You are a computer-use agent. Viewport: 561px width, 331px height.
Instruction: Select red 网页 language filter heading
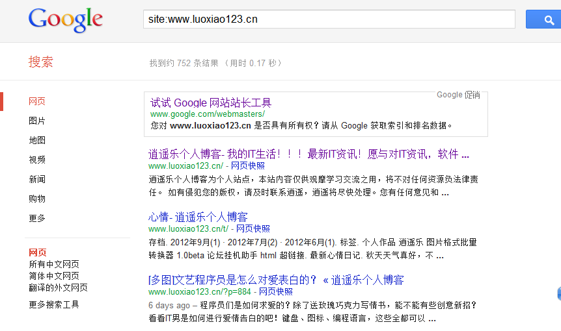point(38,252)
